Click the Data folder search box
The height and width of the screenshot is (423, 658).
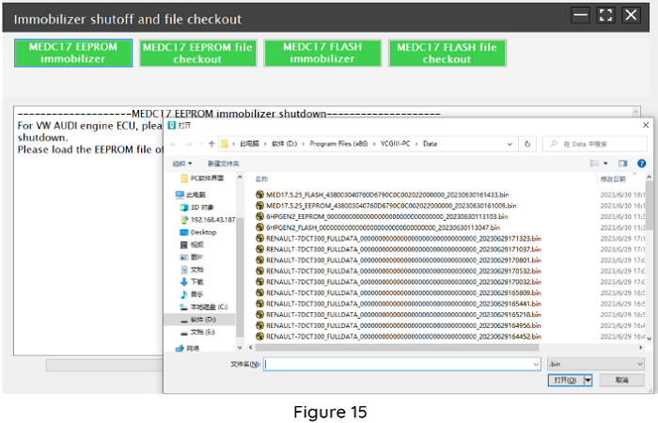595,144
